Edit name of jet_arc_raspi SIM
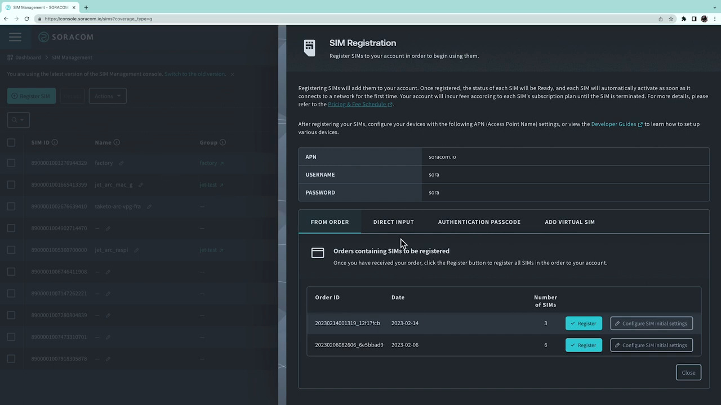 tap(136, 250)
